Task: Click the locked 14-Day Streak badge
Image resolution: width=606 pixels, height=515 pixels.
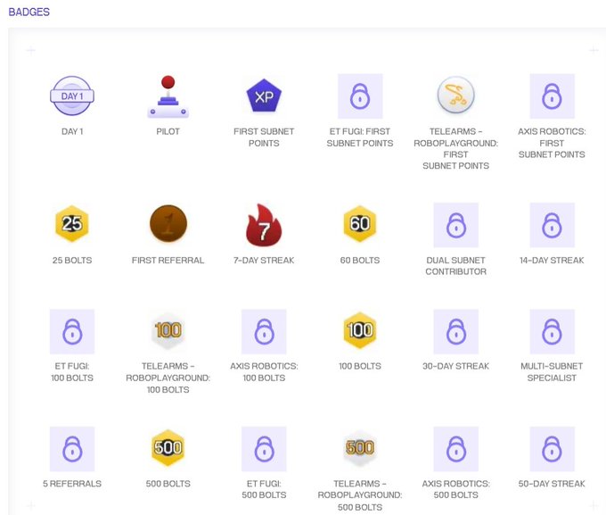Action: (552, 225)
